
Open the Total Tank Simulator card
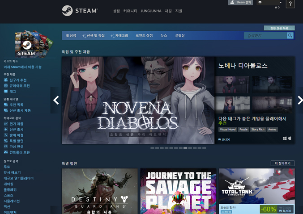coord(257,191)
